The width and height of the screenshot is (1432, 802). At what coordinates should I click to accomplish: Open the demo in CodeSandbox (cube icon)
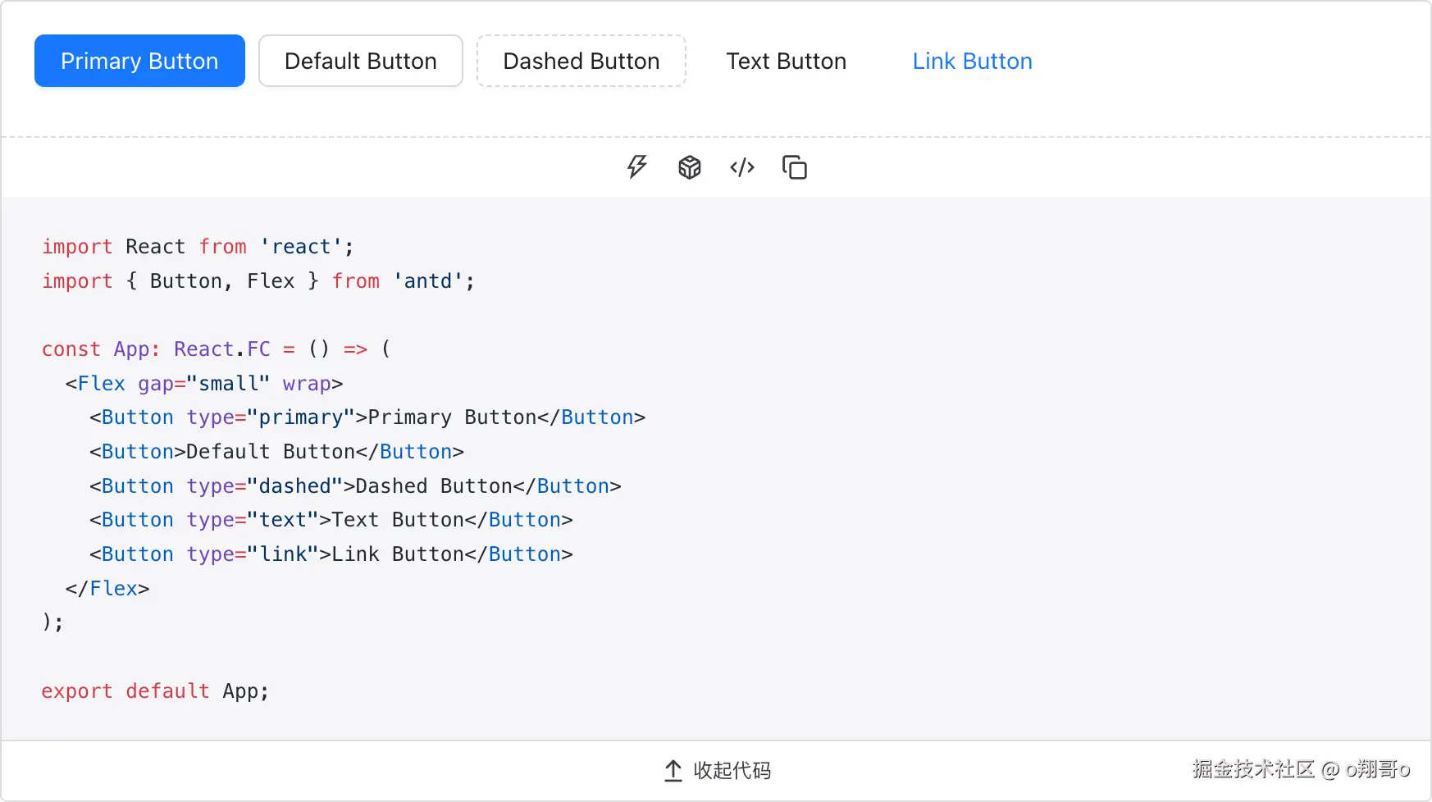[690, 167]
